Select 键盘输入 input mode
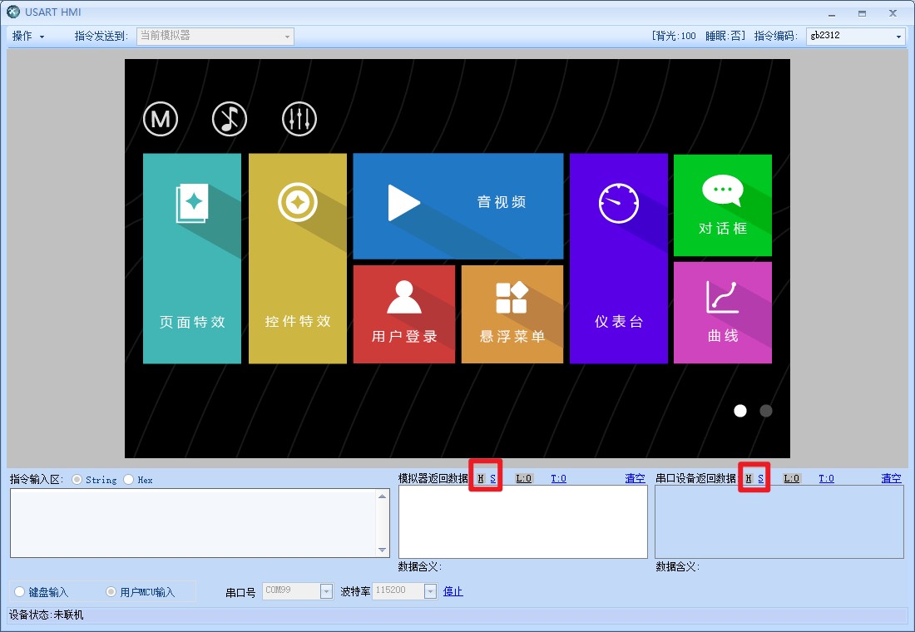 coord(20,592)
